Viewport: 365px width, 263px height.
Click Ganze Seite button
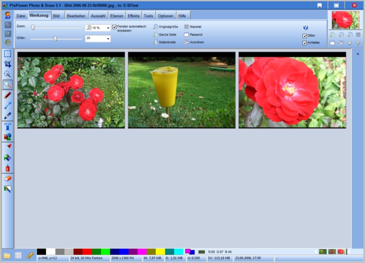pyautogui.click(x=165, y=35)
